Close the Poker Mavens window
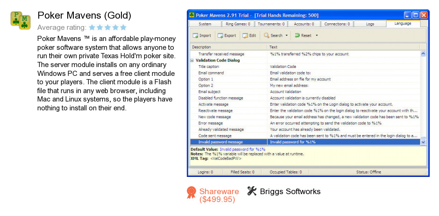Viewport: 439px width, 216px height. click(x=424, y=15)
